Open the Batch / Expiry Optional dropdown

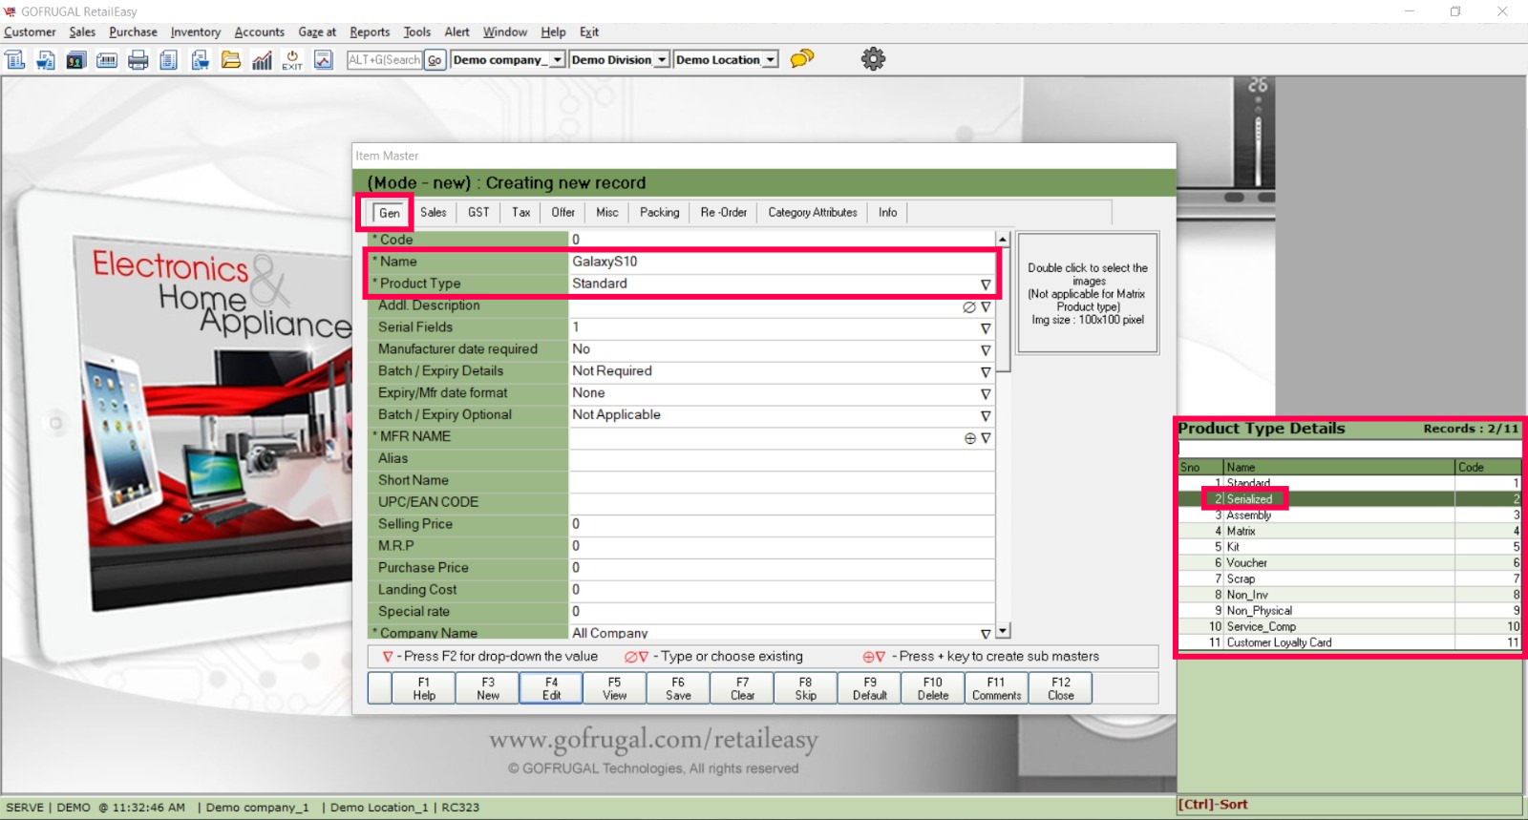(x=986, y=416)
